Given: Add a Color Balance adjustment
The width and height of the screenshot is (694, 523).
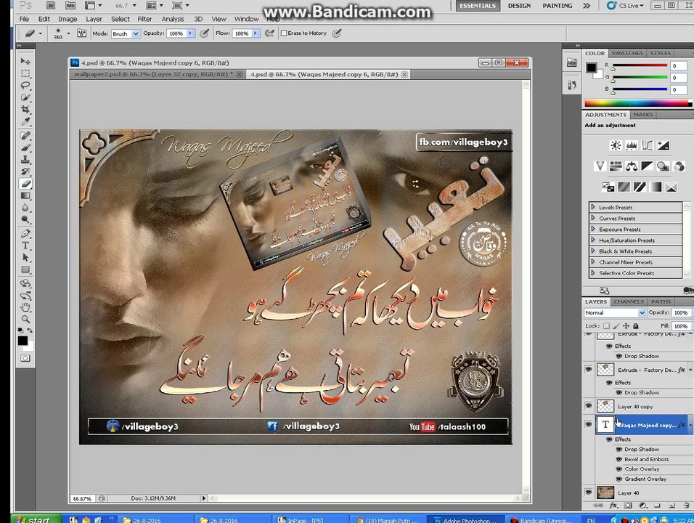Looking at the screenshot, I should pos(632,166).
